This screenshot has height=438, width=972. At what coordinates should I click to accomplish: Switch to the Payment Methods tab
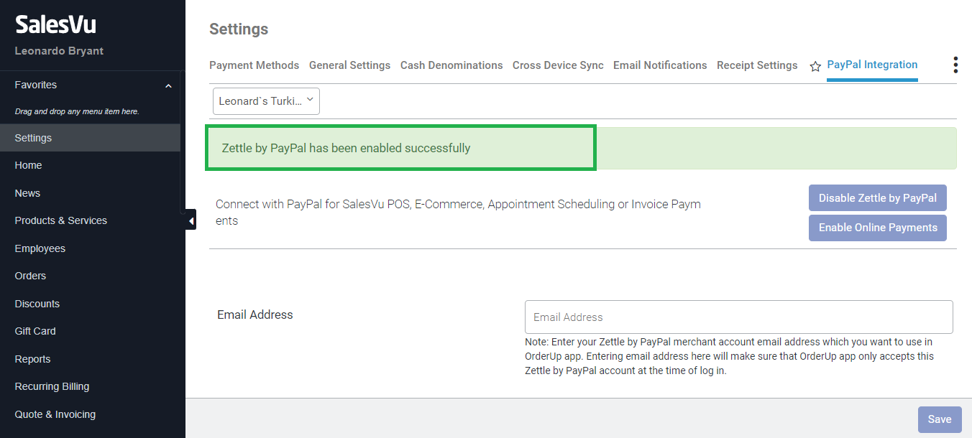pos(254,65)
